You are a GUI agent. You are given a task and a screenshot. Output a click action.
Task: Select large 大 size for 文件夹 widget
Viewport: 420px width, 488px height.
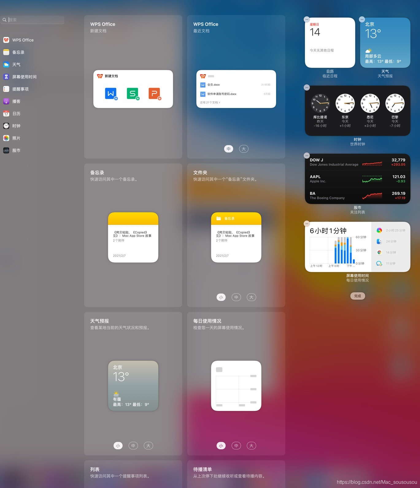[251, 297]
